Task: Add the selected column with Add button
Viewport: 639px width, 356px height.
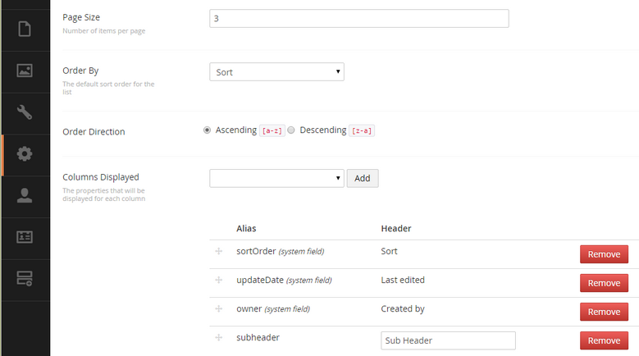Action: pos(363,178)
